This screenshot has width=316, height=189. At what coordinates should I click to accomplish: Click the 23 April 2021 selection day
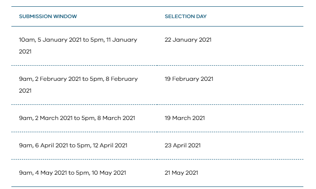tap(182, 145)
